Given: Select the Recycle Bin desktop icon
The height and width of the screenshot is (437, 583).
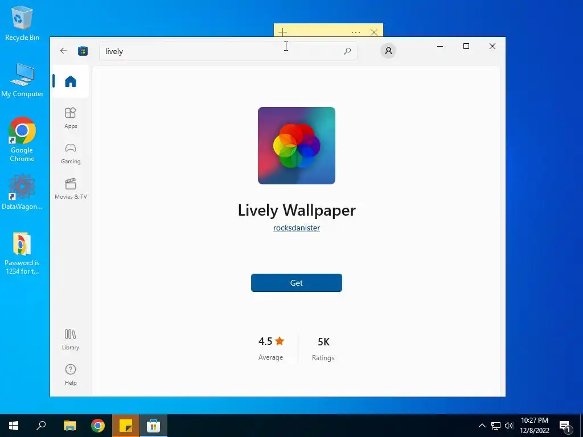Looking at the screenshot, I should coord(22,23).
